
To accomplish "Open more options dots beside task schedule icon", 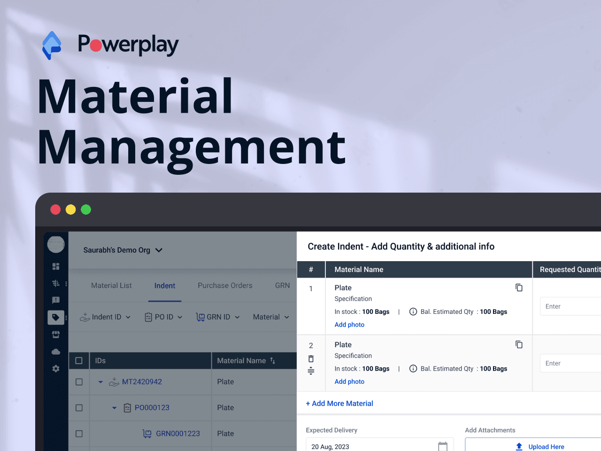I will pyautogui.click(x=66, y=283).
